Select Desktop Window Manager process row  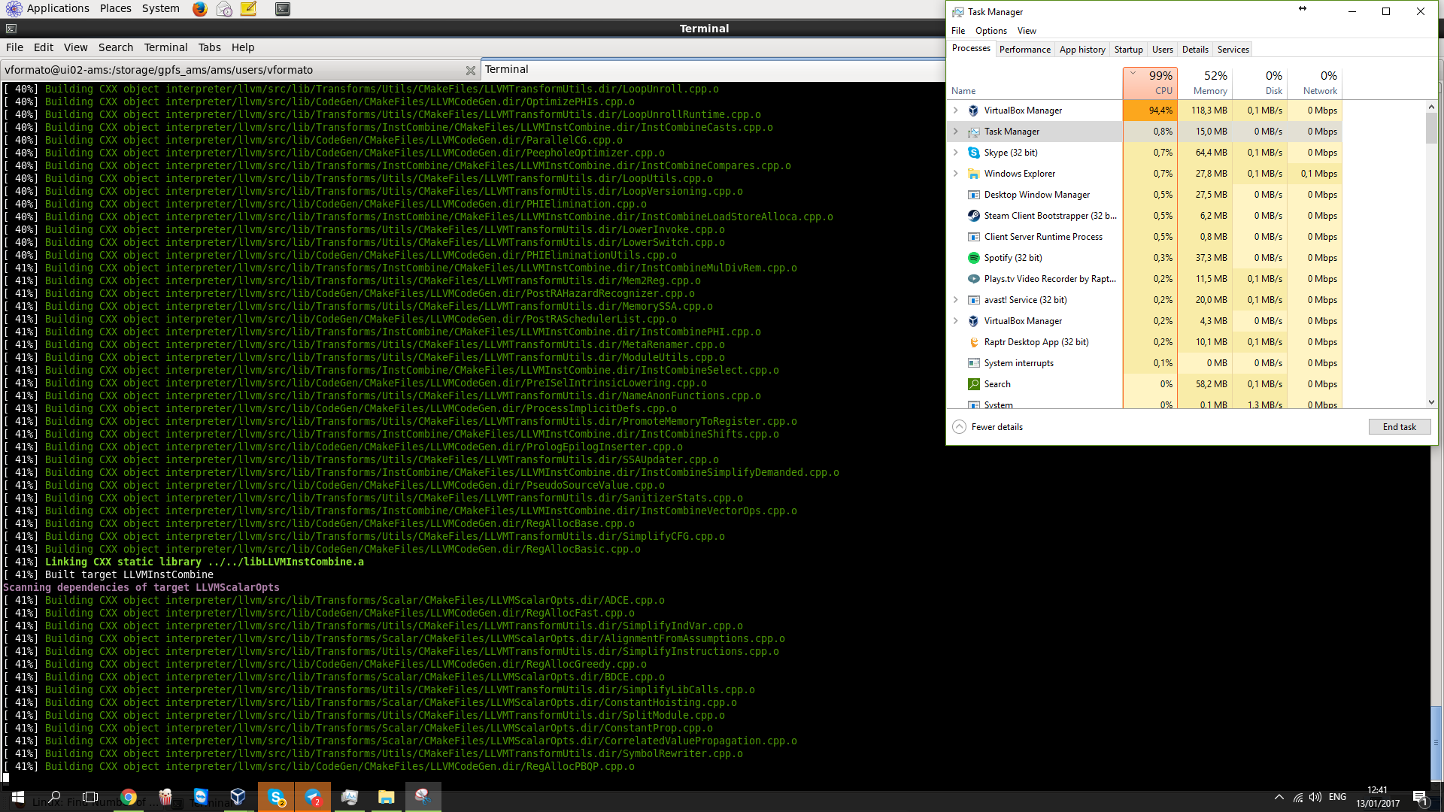pos(1143,195)
